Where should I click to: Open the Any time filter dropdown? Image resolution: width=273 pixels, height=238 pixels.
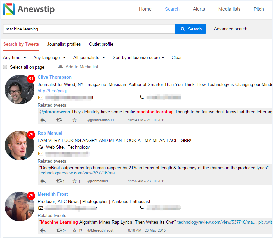point(15,58)
